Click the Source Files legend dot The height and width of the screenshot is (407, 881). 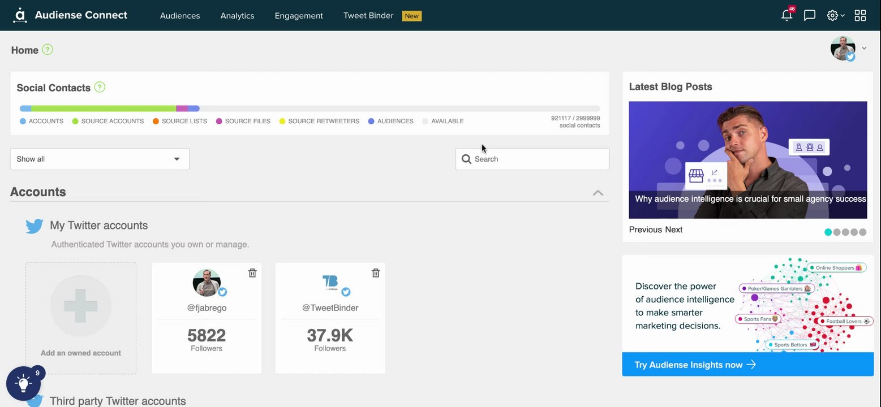click(x=219, y=121)
